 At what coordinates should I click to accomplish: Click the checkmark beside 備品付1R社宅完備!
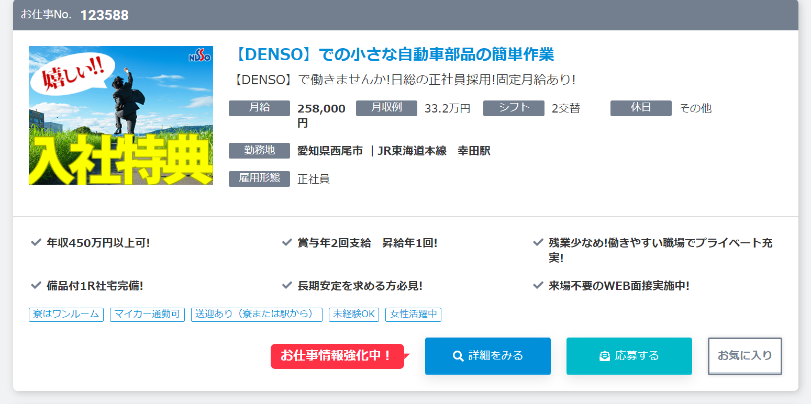coord(36,286)
